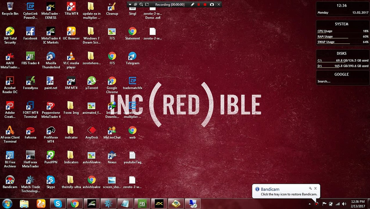Select MetaTrader 4 IC Markets desktop icon
The height and width of the screenshot is (209, 370).
(51, 35)
